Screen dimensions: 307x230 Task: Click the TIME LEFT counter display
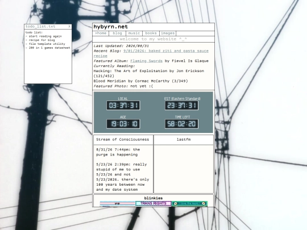(181, 124)
